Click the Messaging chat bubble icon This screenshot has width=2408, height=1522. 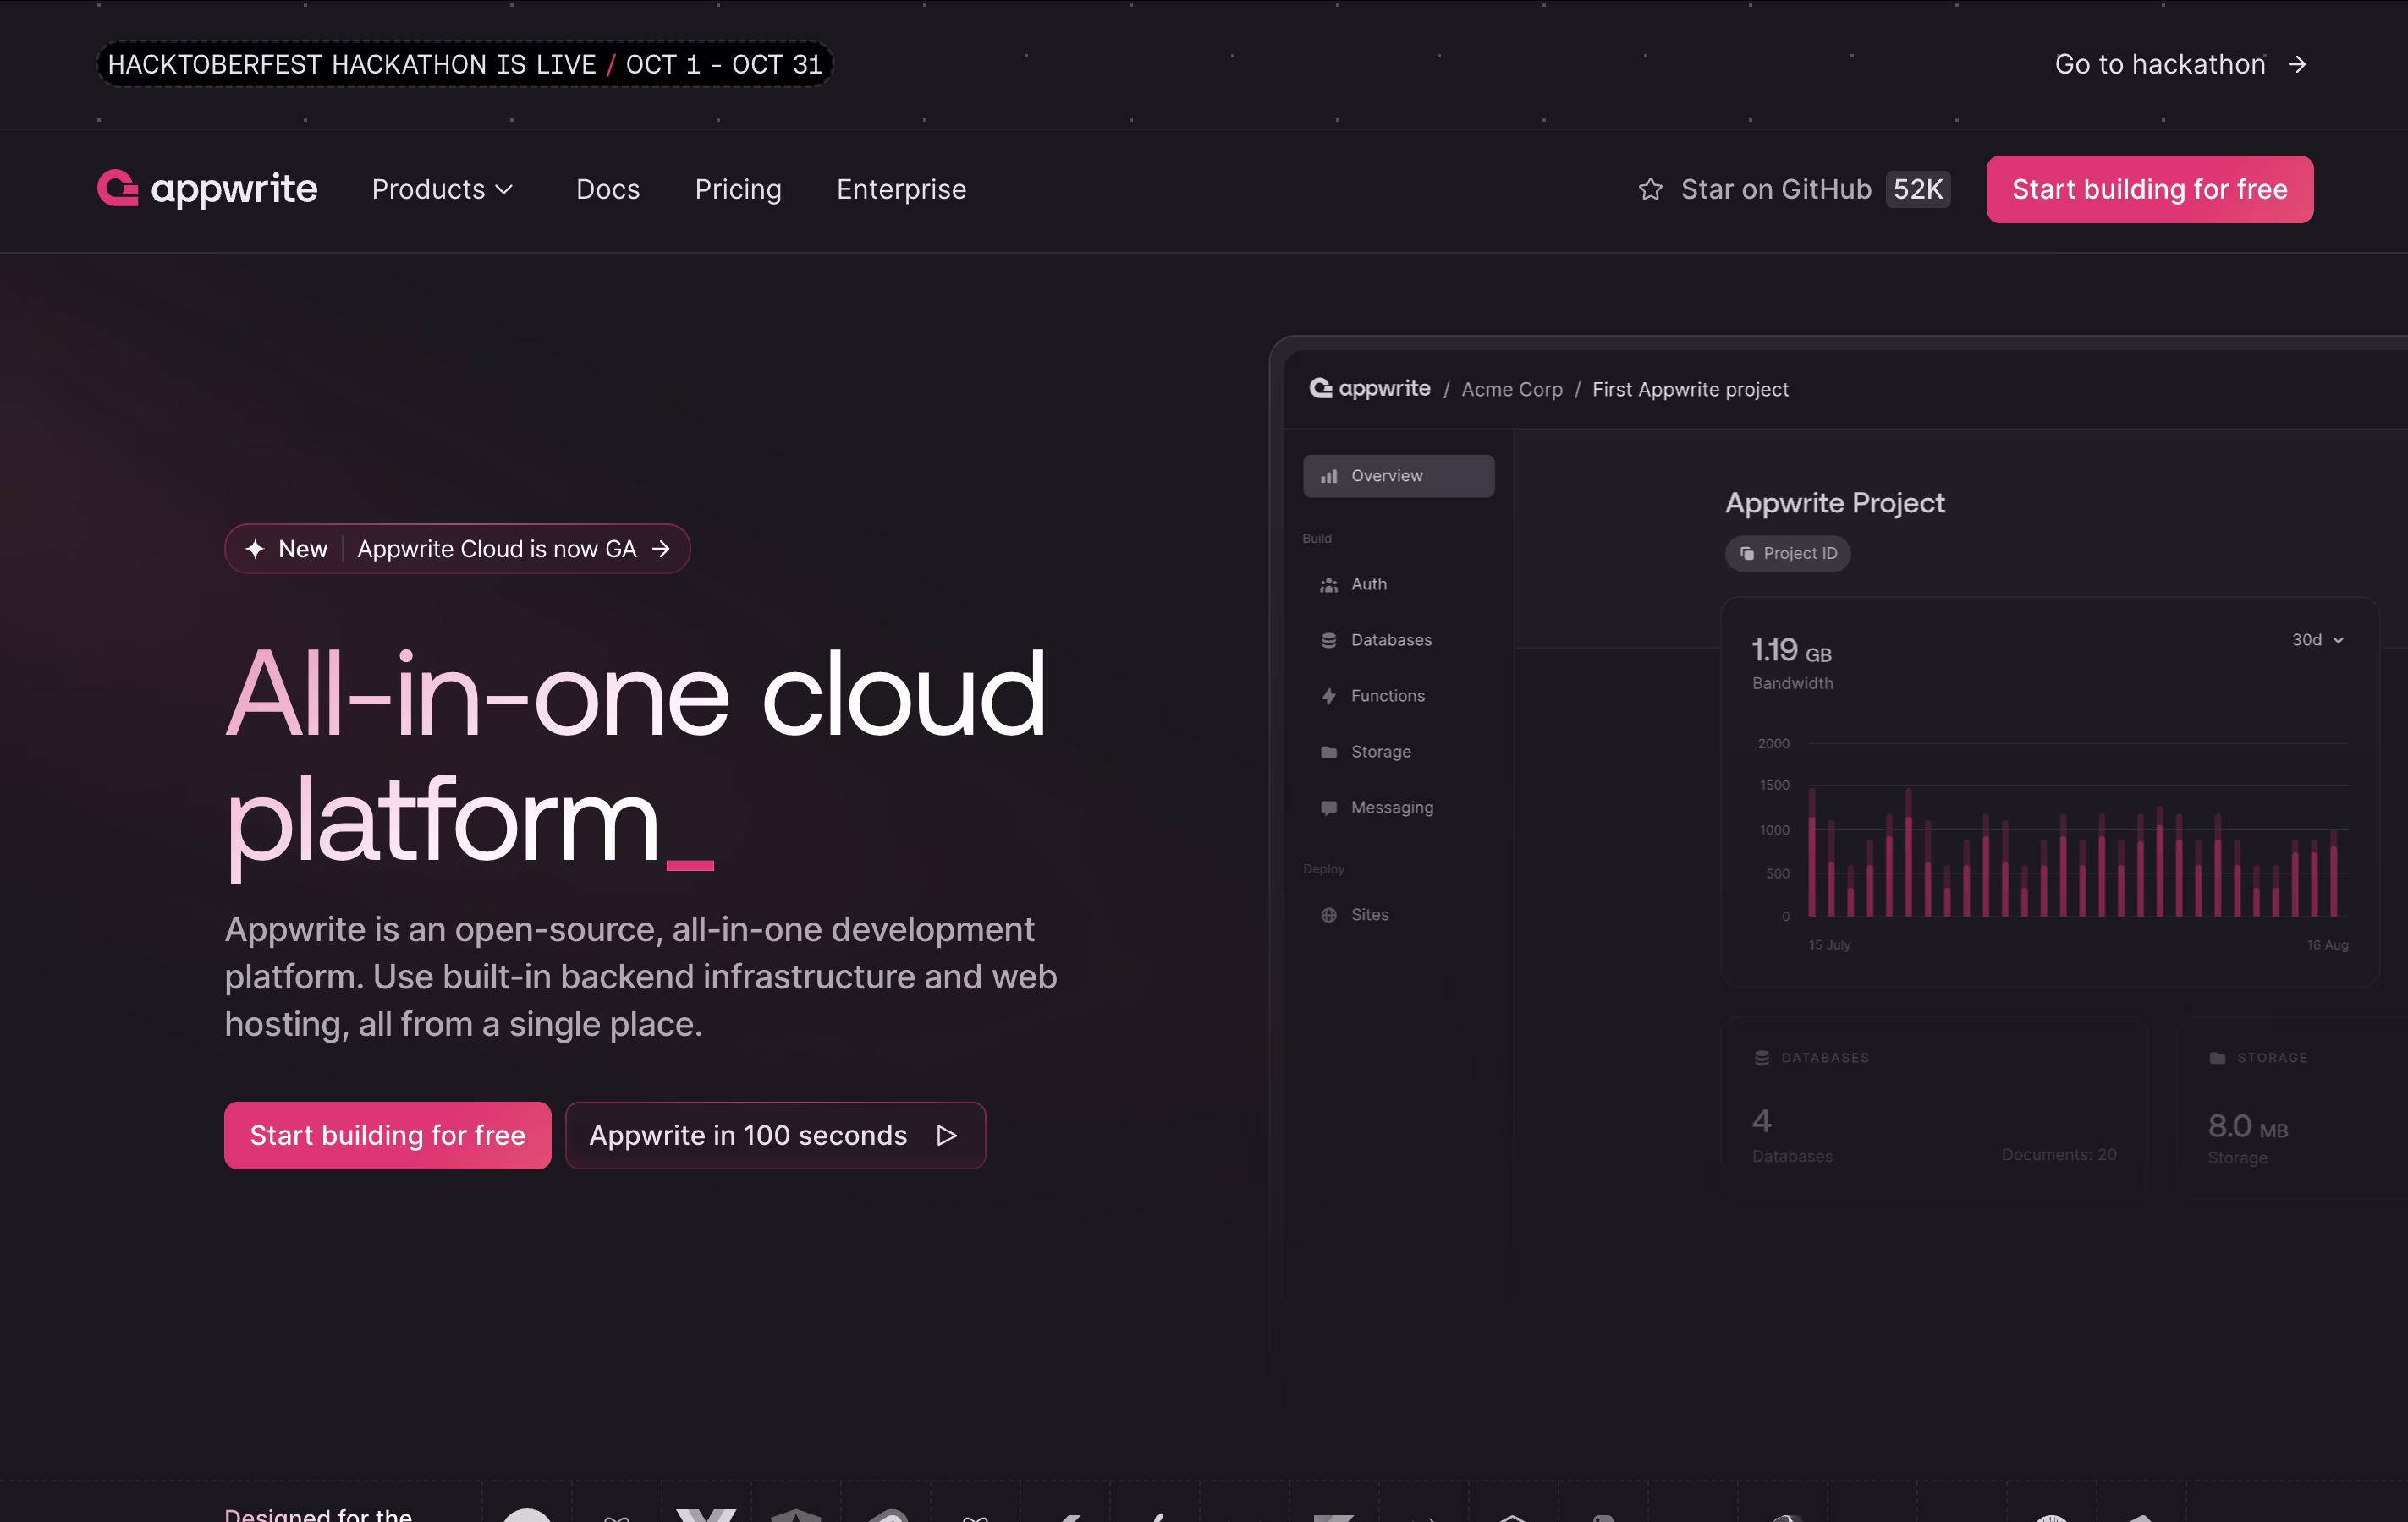pos(1329,808)
